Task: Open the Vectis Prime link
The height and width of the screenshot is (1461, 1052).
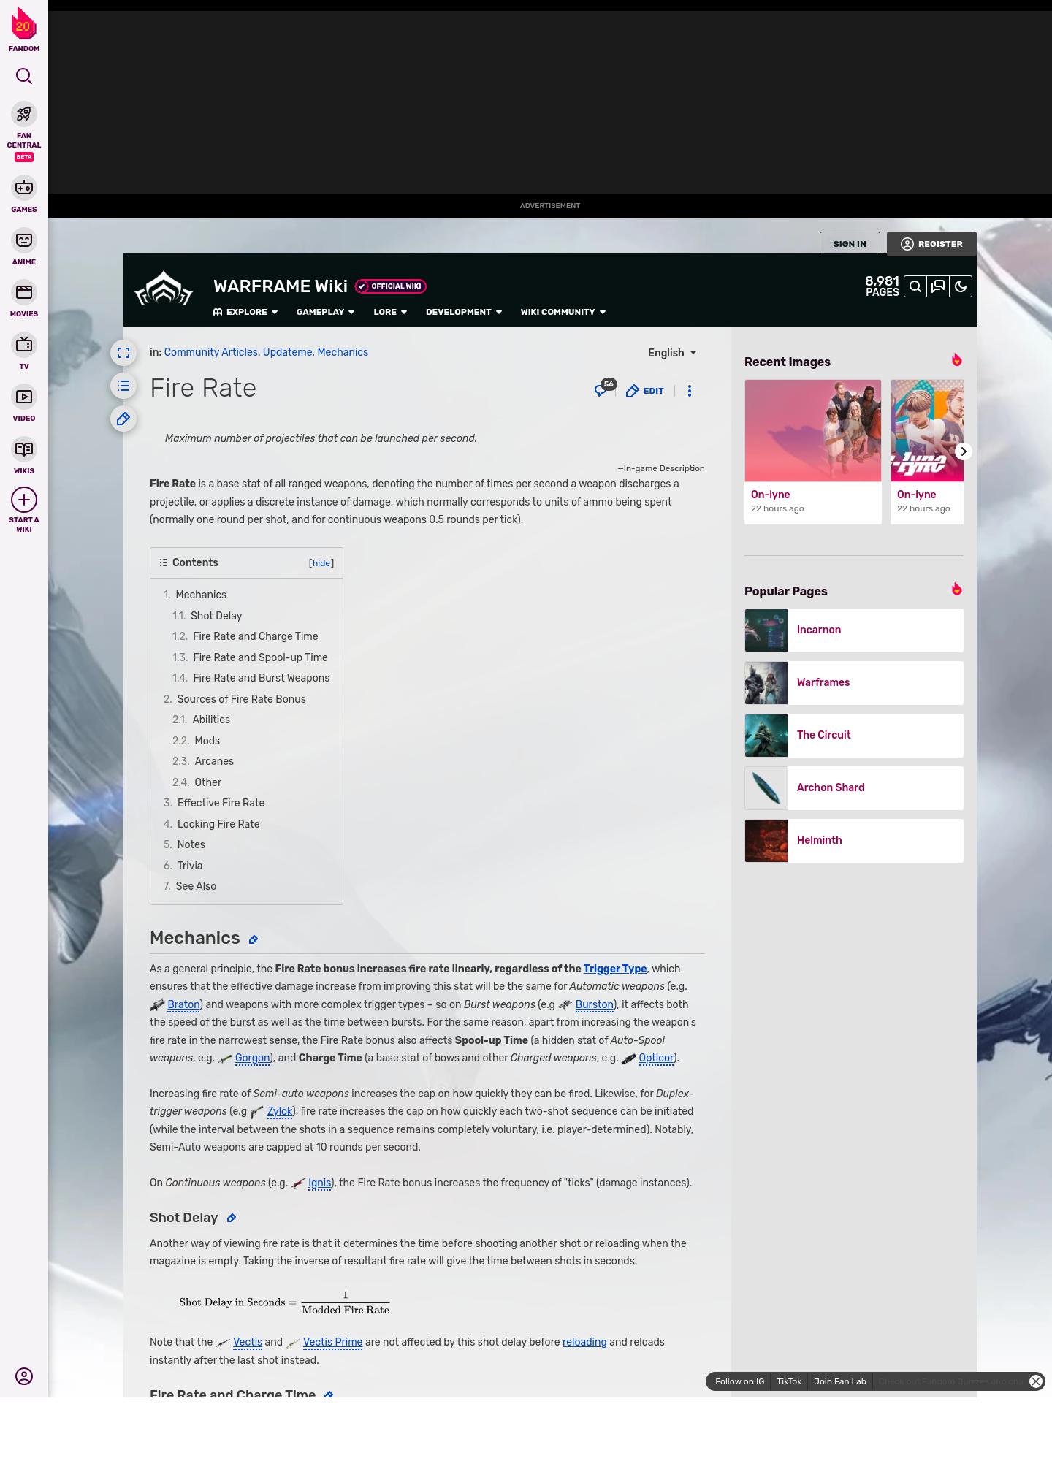Action: click(332, 1342)
